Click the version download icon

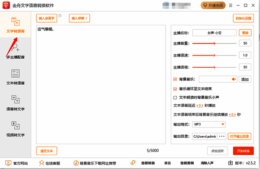[x=231, y=163]
